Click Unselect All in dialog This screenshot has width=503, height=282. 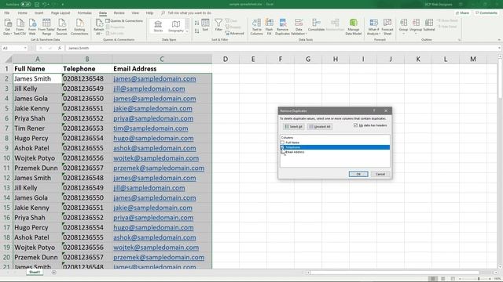point(320,127)
